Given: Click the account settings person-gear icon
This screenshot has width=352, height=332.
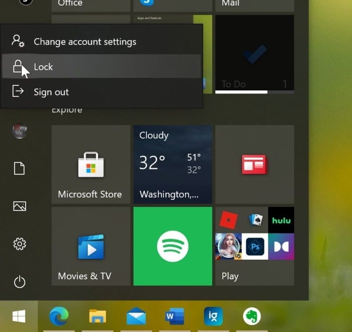Looking at the screenshot, I should click(x=18, y=41).
